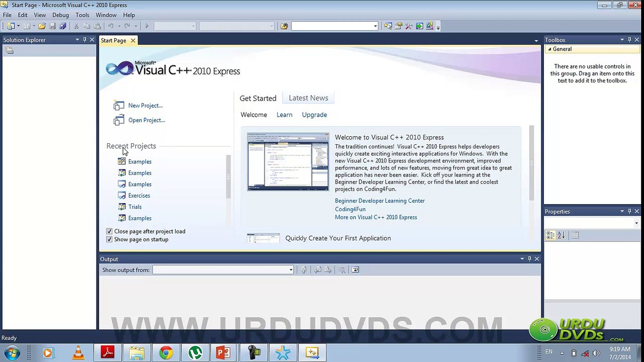Click the Paste toolbar icon
This screenshot has height=362, width=644.
[97, 26]
